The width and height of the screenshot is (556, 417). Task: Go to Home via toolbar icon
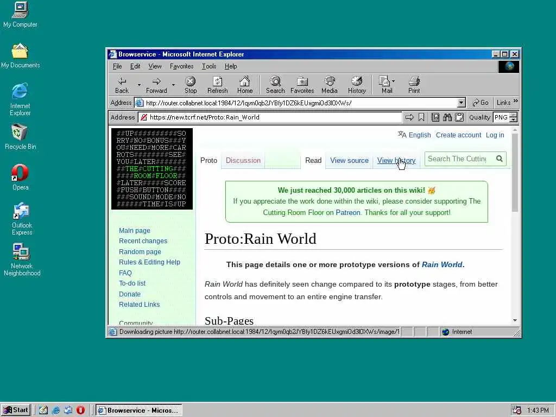(245, 85)
